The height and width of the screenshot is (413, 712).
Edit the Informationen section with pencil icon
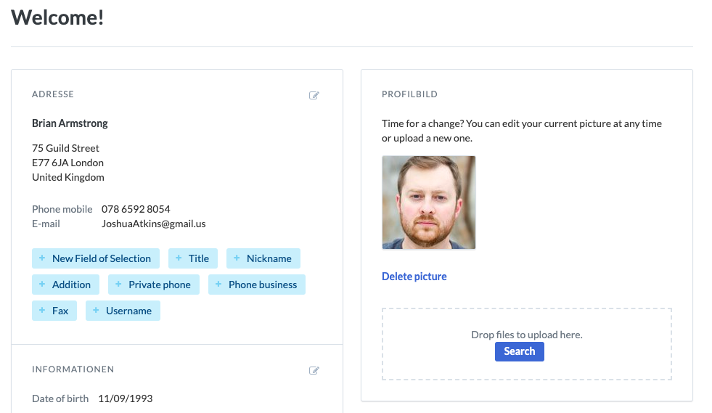(x=314, y=370)
